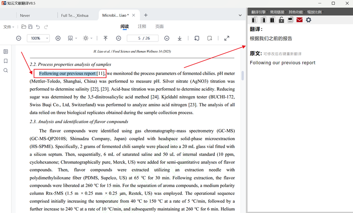Go to the previous page
Screen dimensions: 353x213
[118, 38]
